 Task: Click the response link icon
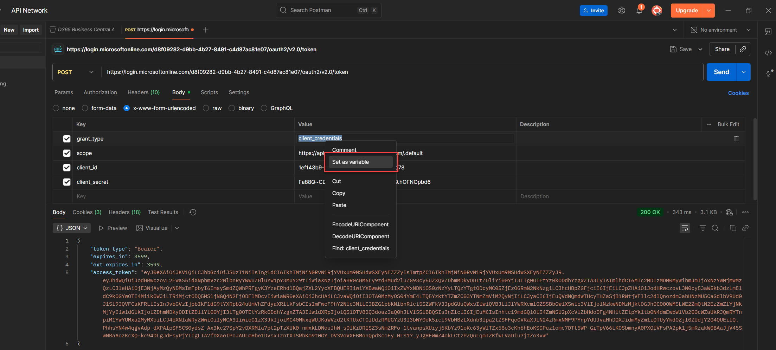point(745,228)
